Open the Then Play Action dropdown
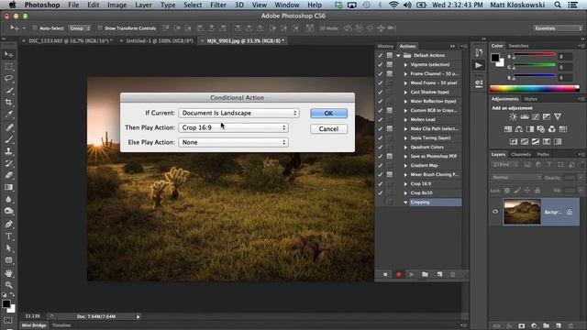Image resolution: width=587 pixels, height=330 pixels. 233,127
